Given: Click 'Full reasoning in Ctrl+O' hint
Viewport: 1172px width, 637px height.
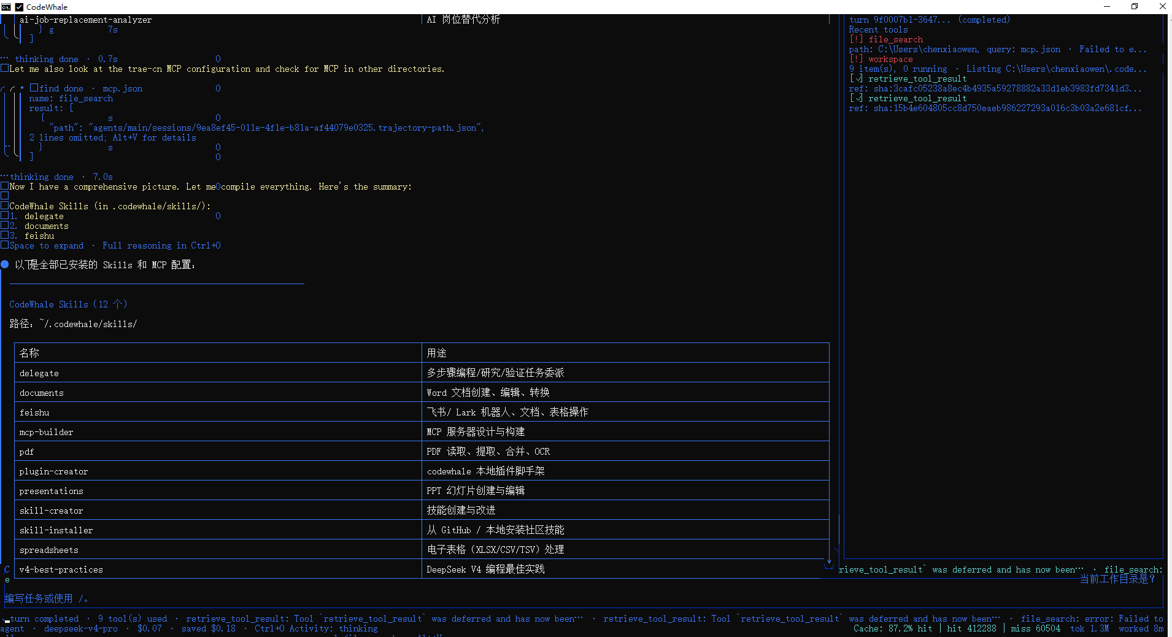Looking at the screenshot, I should pos(161,245).
